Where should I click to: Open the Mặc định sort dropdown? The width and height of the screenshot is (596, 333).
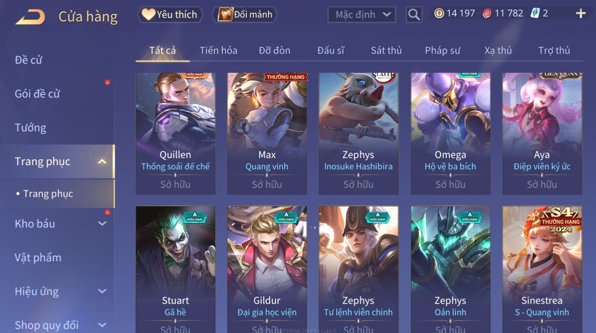click(362, 15)
